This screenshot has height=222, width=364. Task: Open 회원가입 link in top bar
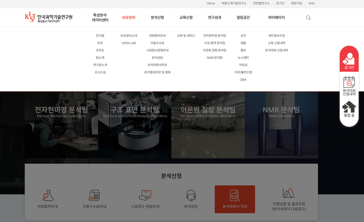pyautogui.click(x=296, y=3)
